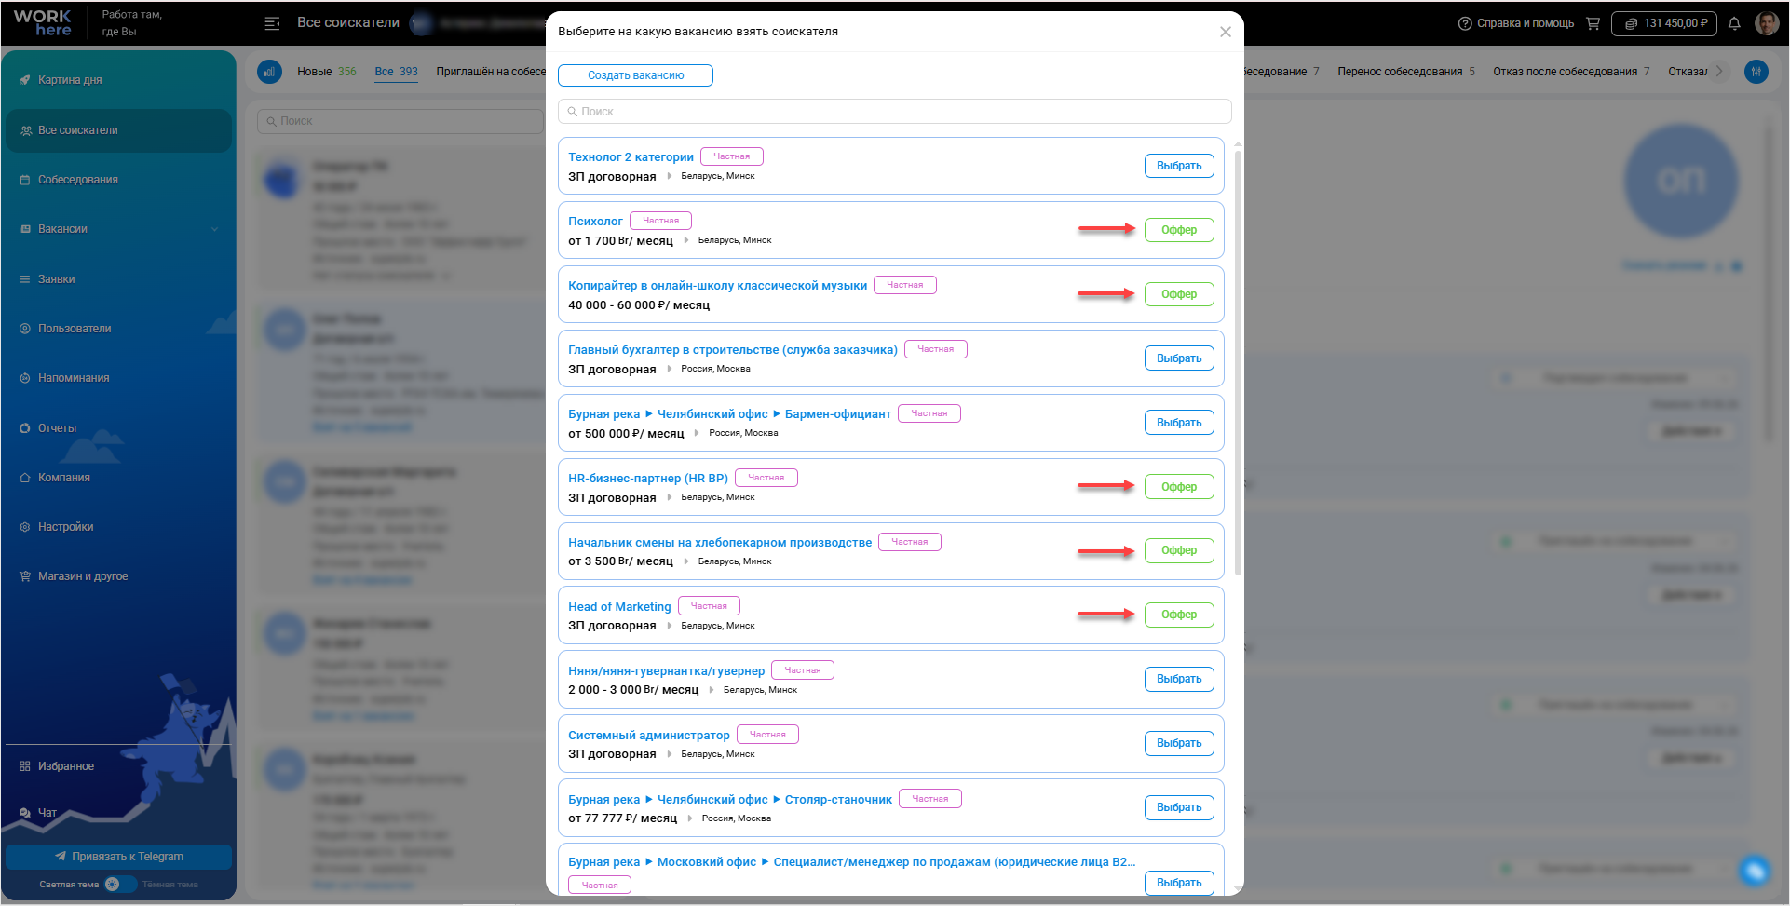Collapse sidebar with hamburger menu icon
This screenshot has height=906, width=1790.
click(272, 23)
